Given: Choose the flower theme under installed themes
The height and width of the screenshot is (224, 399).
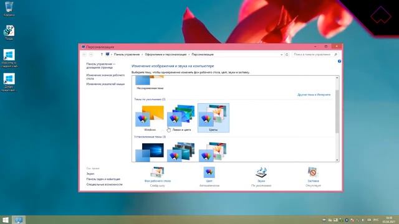Looking at the screenshot, I should (x=213, y=152).
